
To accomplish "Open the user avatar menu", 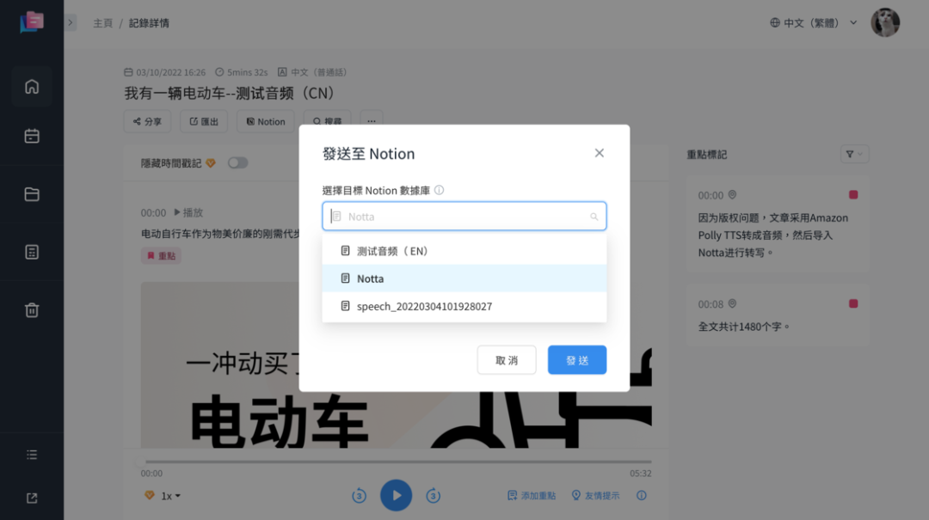I will [x=885, y=22].
